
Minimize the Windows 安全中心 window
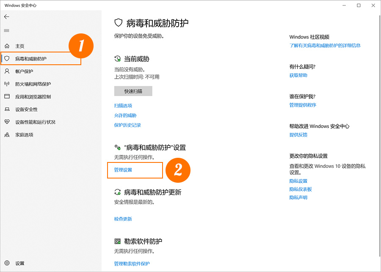[344, 5]
